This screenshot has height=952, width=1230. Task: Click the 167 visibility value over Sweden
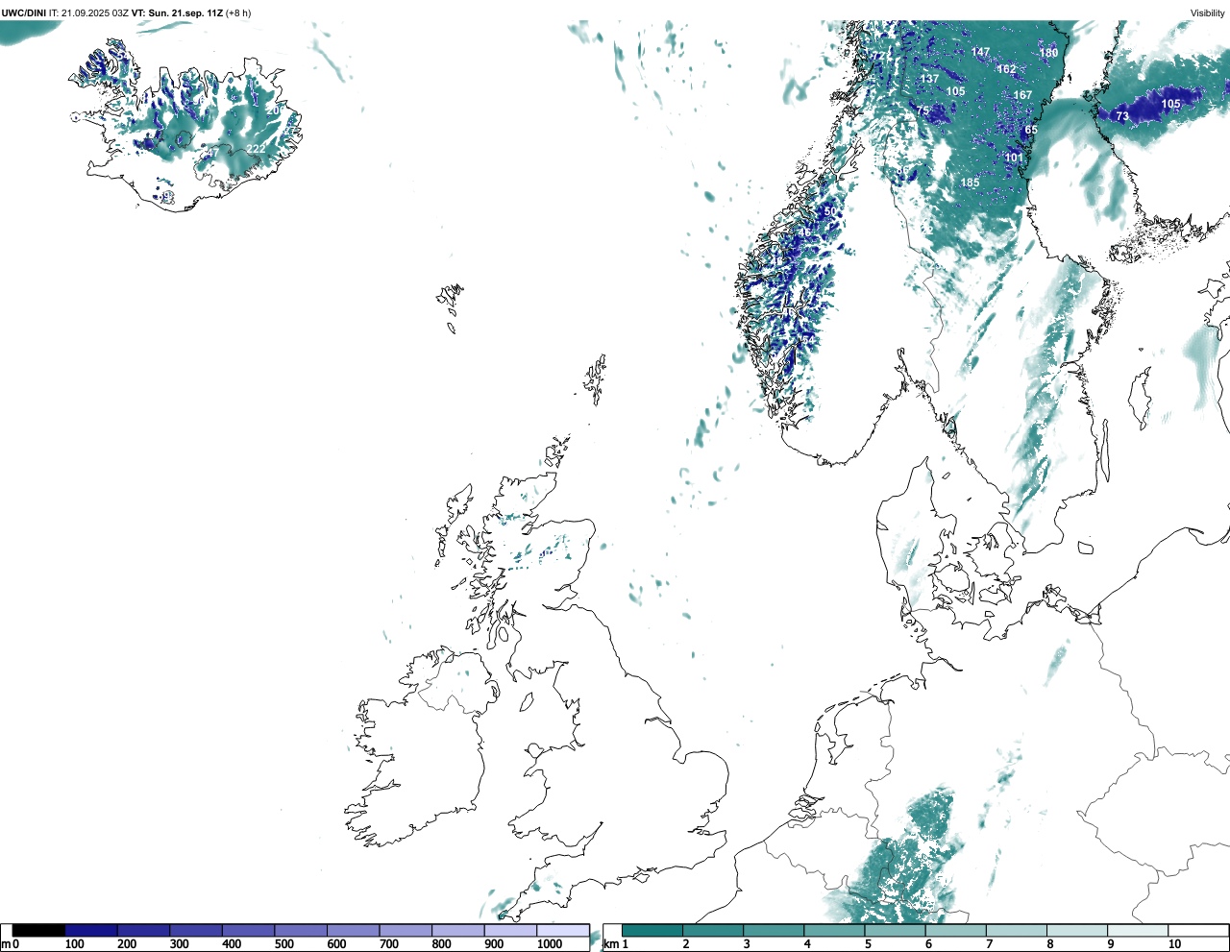click(1022, 95)
